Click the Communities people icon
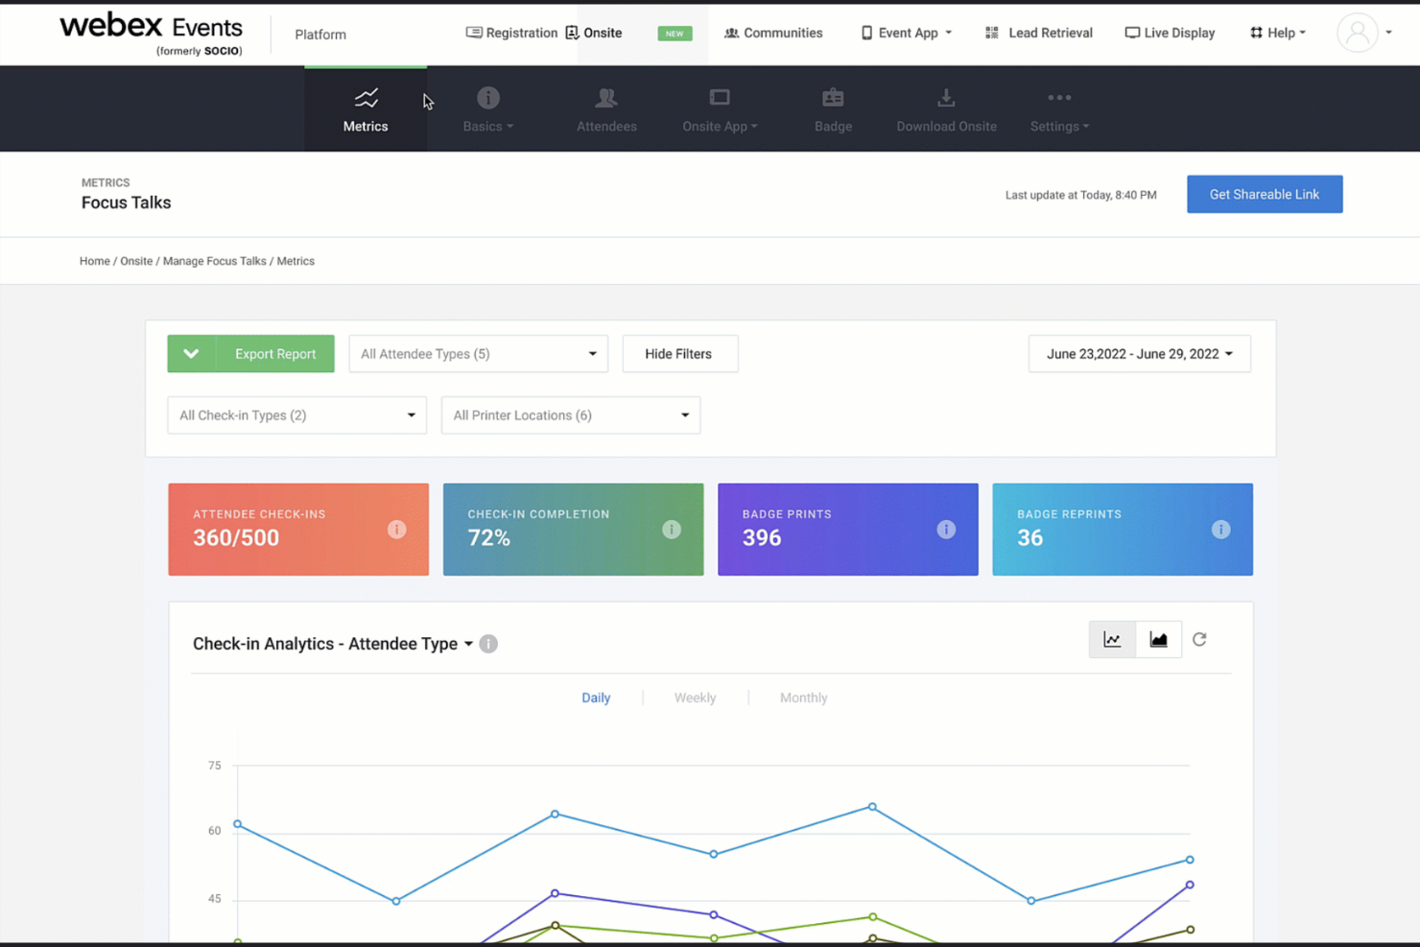Viewport: 1420px width, 947px height. [731, 33]
